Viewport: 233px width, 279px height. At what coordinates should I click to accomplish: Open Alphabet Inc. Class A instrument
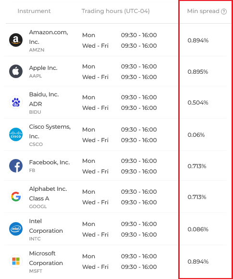[x=48, y=194]
